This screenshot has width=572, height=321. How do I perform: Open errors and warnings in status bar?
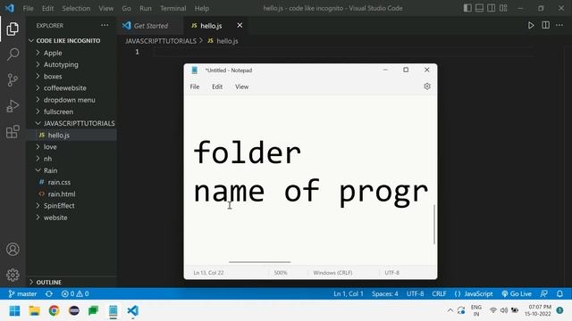pos(75,293)
